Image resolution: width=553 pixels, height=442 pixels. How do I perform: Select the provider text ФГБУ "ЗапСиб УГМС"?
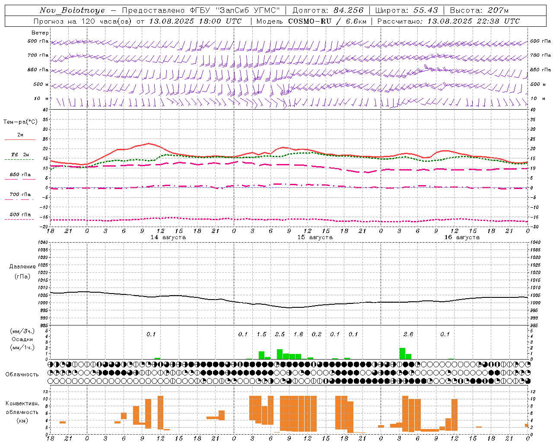pos(235,10)
